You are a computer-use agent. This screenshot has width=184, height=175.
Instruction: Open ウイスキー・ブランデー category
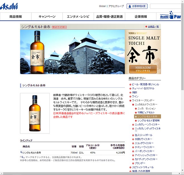(x=143, y=100)
